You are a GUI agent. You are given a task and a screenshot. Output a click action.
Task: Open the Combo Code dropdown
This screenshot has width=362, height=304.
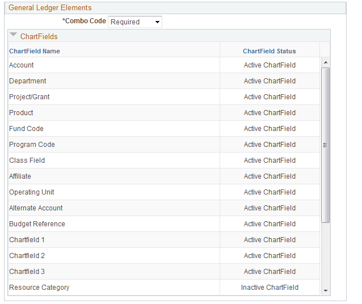(x=135, y=22)
